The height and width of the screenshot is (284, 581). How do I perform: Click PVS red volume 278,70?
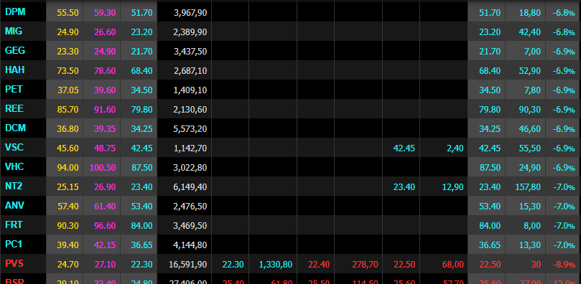pyautogui.click(x=365, y=265)
